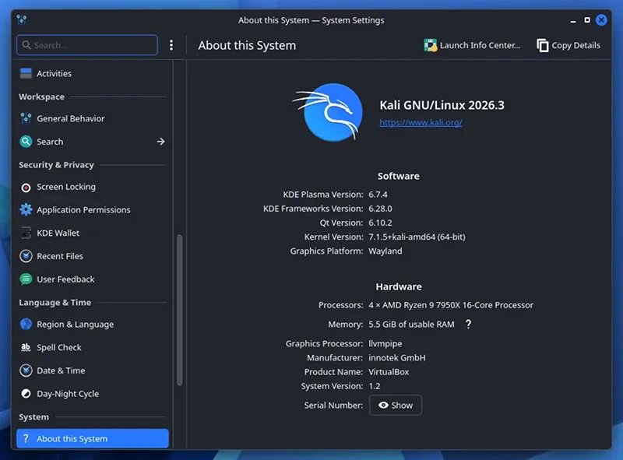
Task: Click Copy Details button
Action: [x=568, y=45]
